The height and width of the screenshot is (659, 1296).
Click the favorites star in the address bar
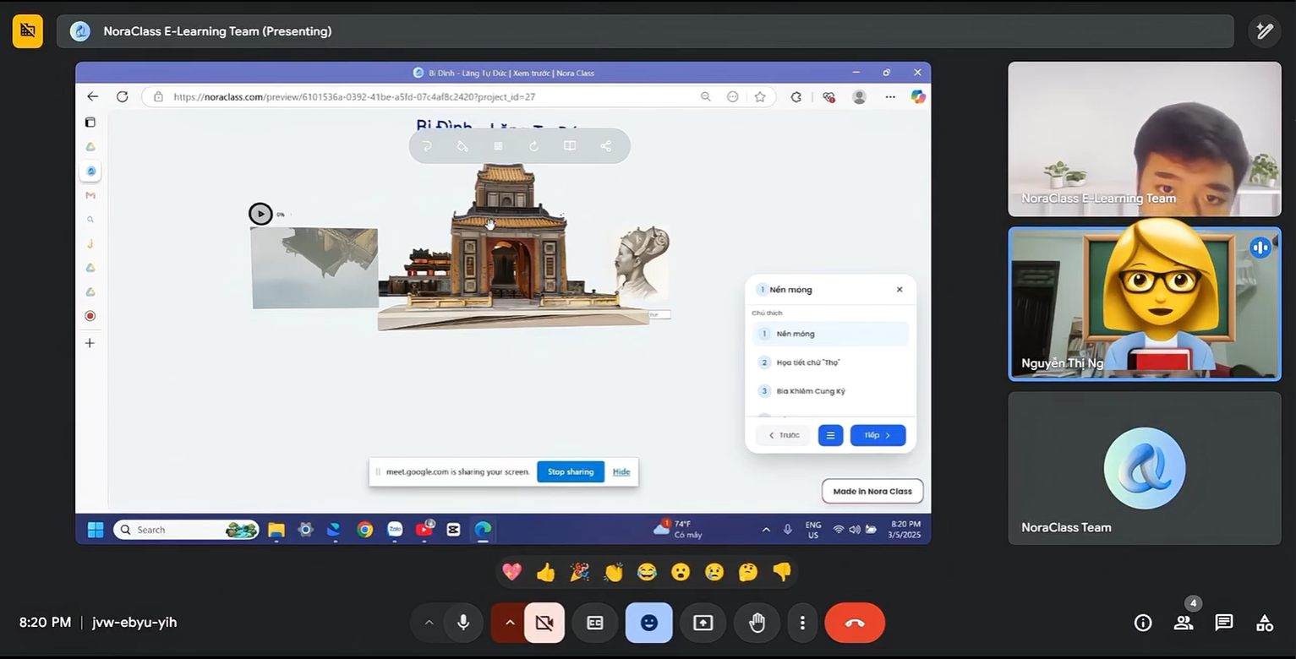760,97
